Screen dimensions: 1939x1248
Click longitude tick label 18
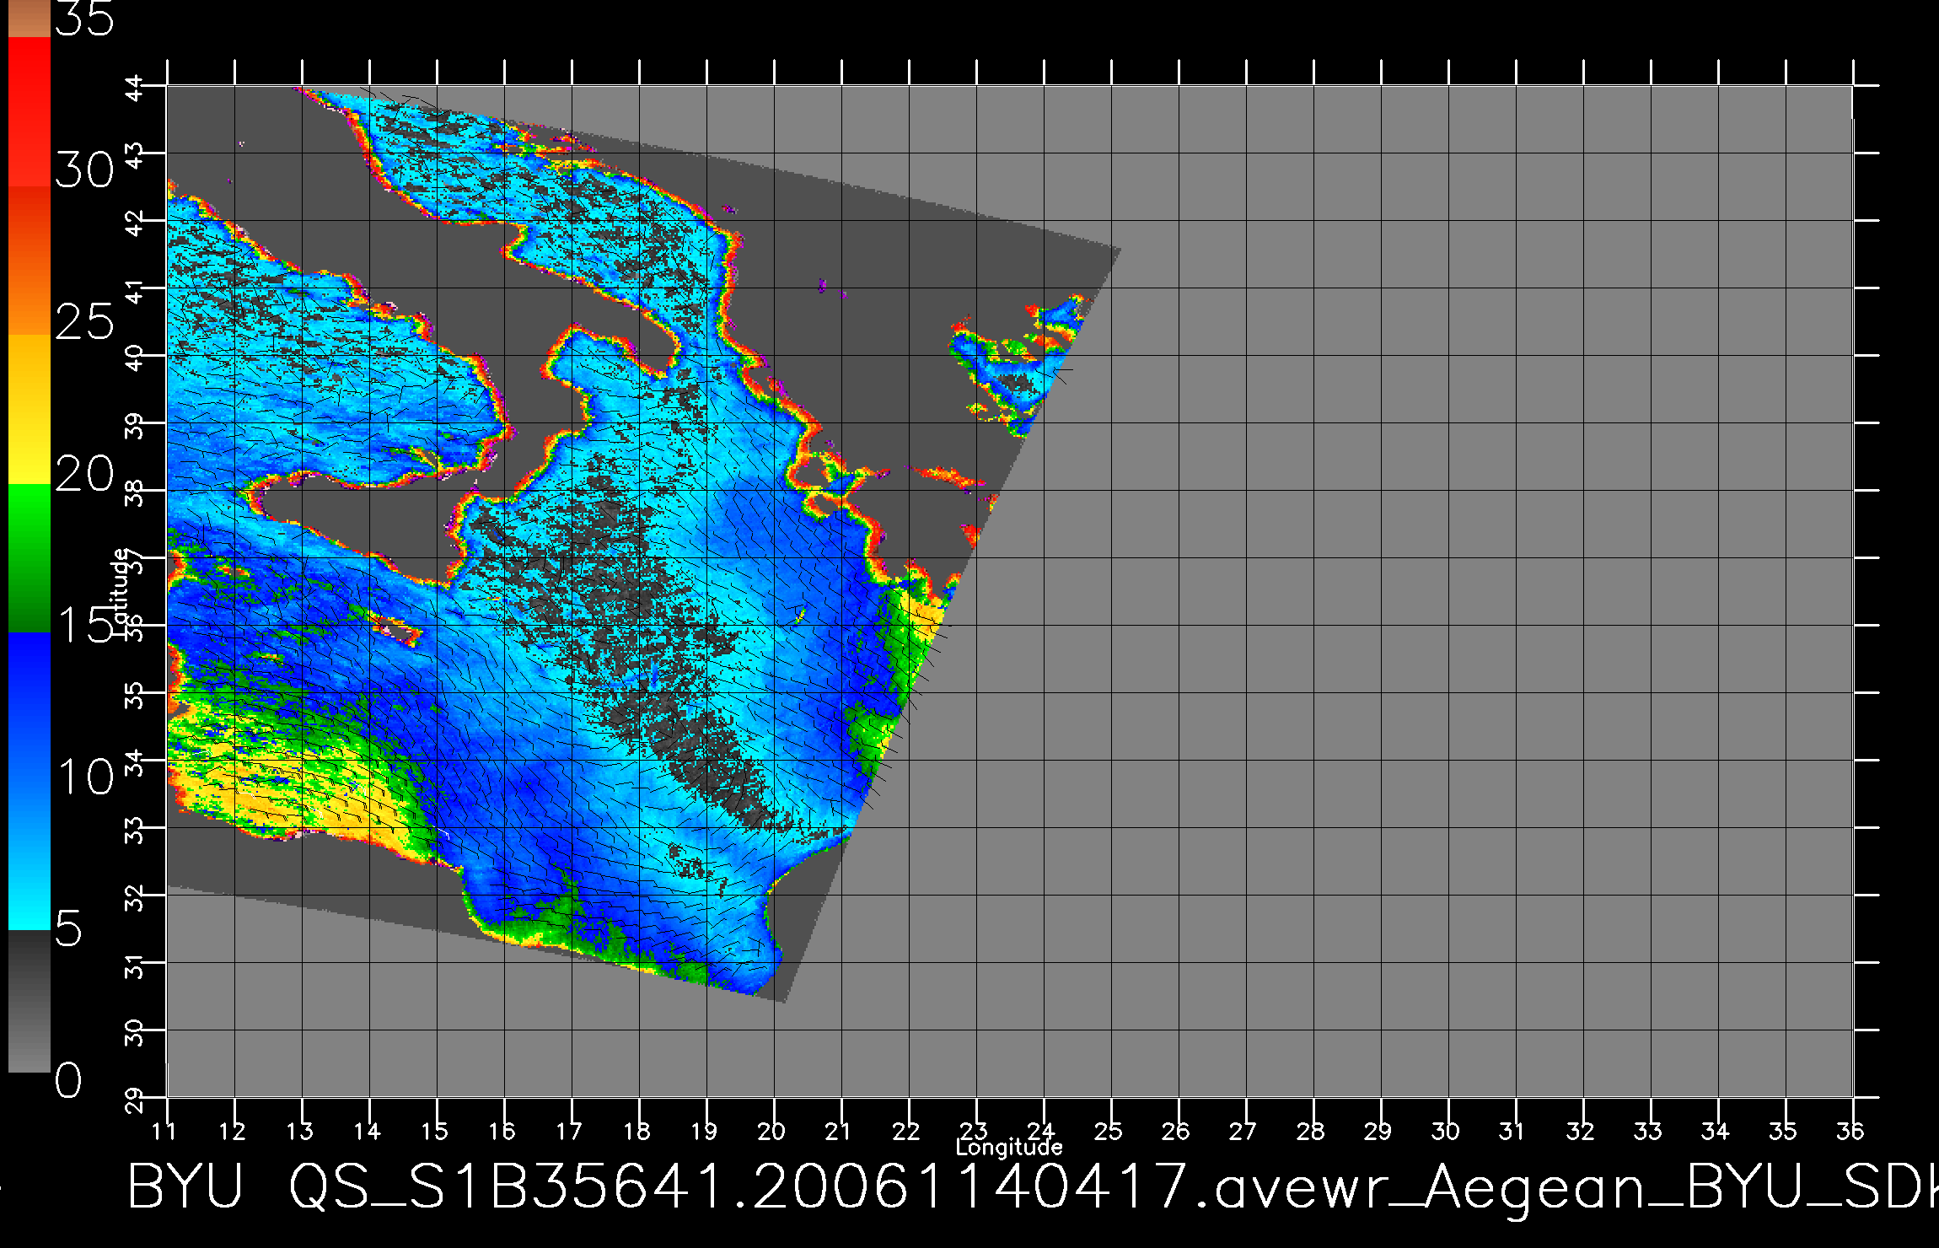pos(636,1131)
